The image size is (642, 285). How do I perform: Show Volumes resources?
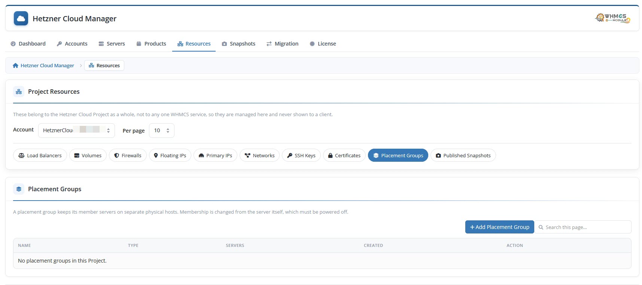pyautogui.click(x=88, y=155)
